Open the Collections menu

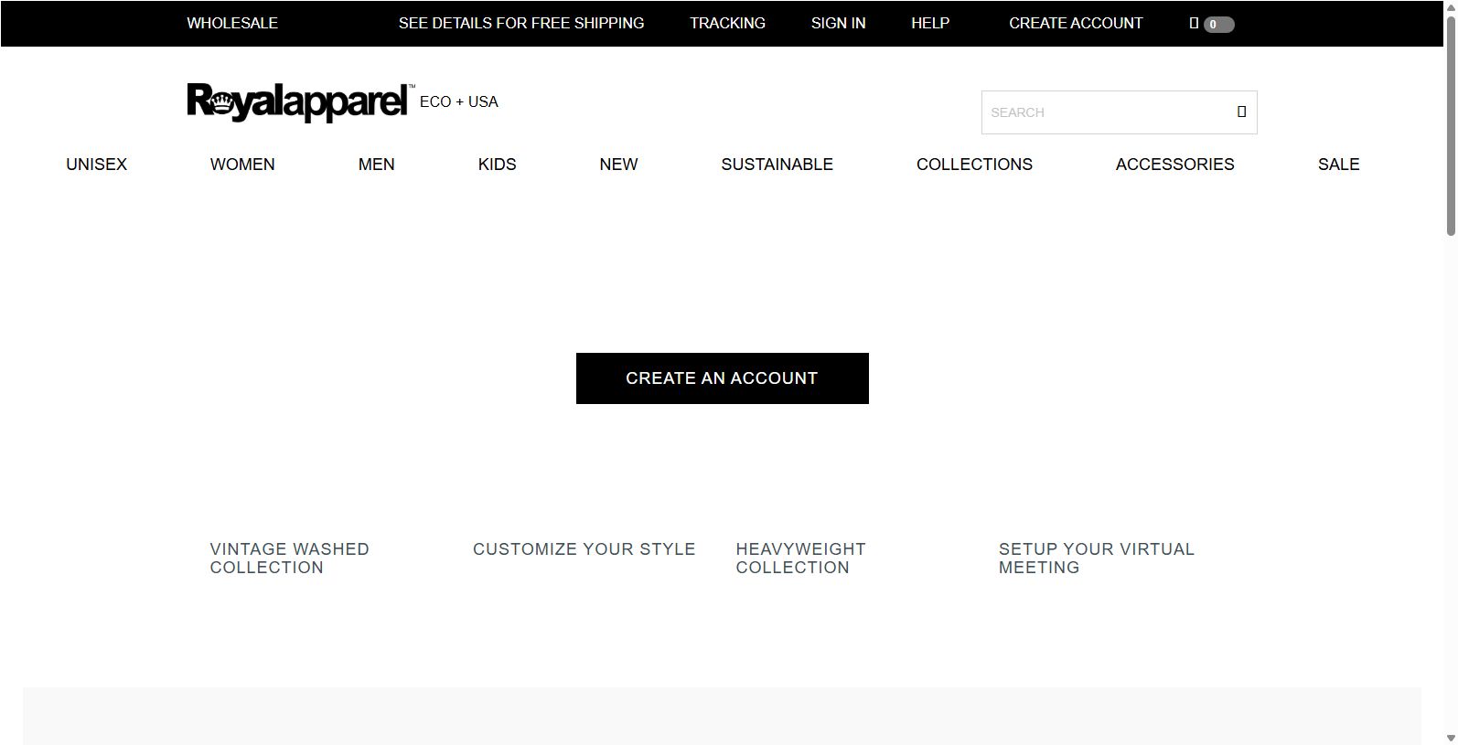[x=974, y=165]
